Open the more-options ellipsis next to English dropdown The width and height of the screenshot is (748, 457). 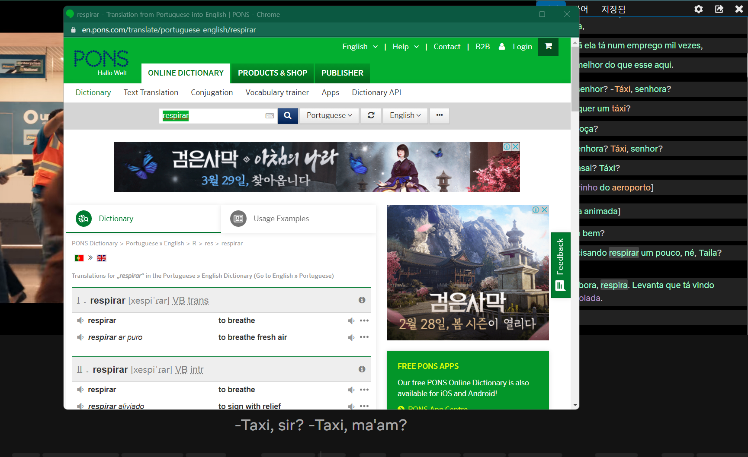tap(440, 115)
